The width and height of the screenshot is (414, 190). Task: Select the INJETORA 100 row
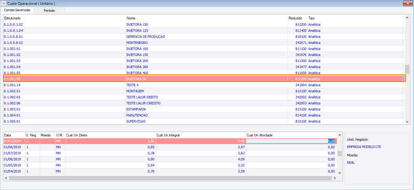[203, 49]
